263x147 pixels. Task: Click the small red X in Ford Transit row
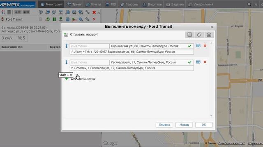94,19
